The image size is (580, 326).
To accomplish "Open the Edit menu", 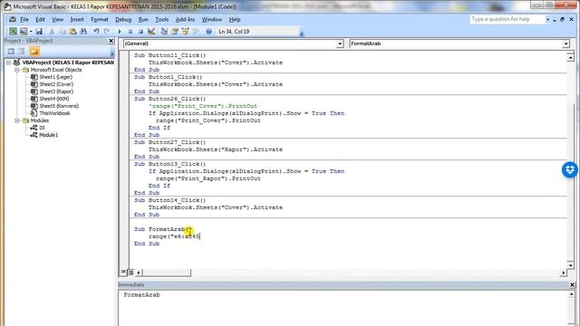I will 40,20.
